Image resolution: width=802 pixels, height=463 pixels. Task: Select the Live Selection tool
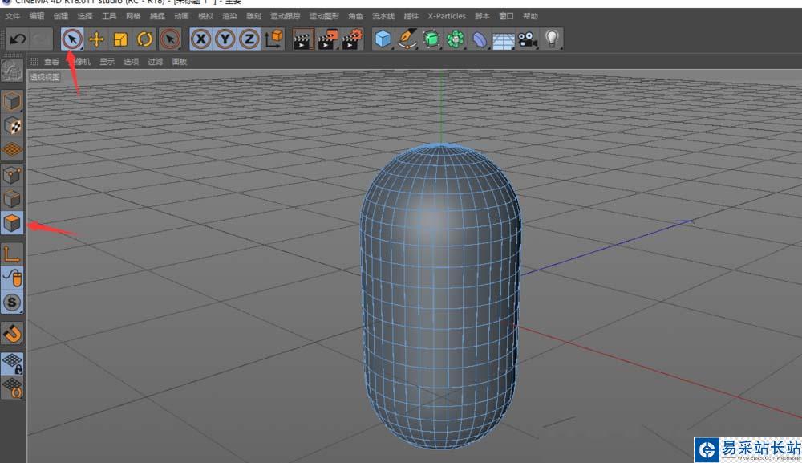72,39
